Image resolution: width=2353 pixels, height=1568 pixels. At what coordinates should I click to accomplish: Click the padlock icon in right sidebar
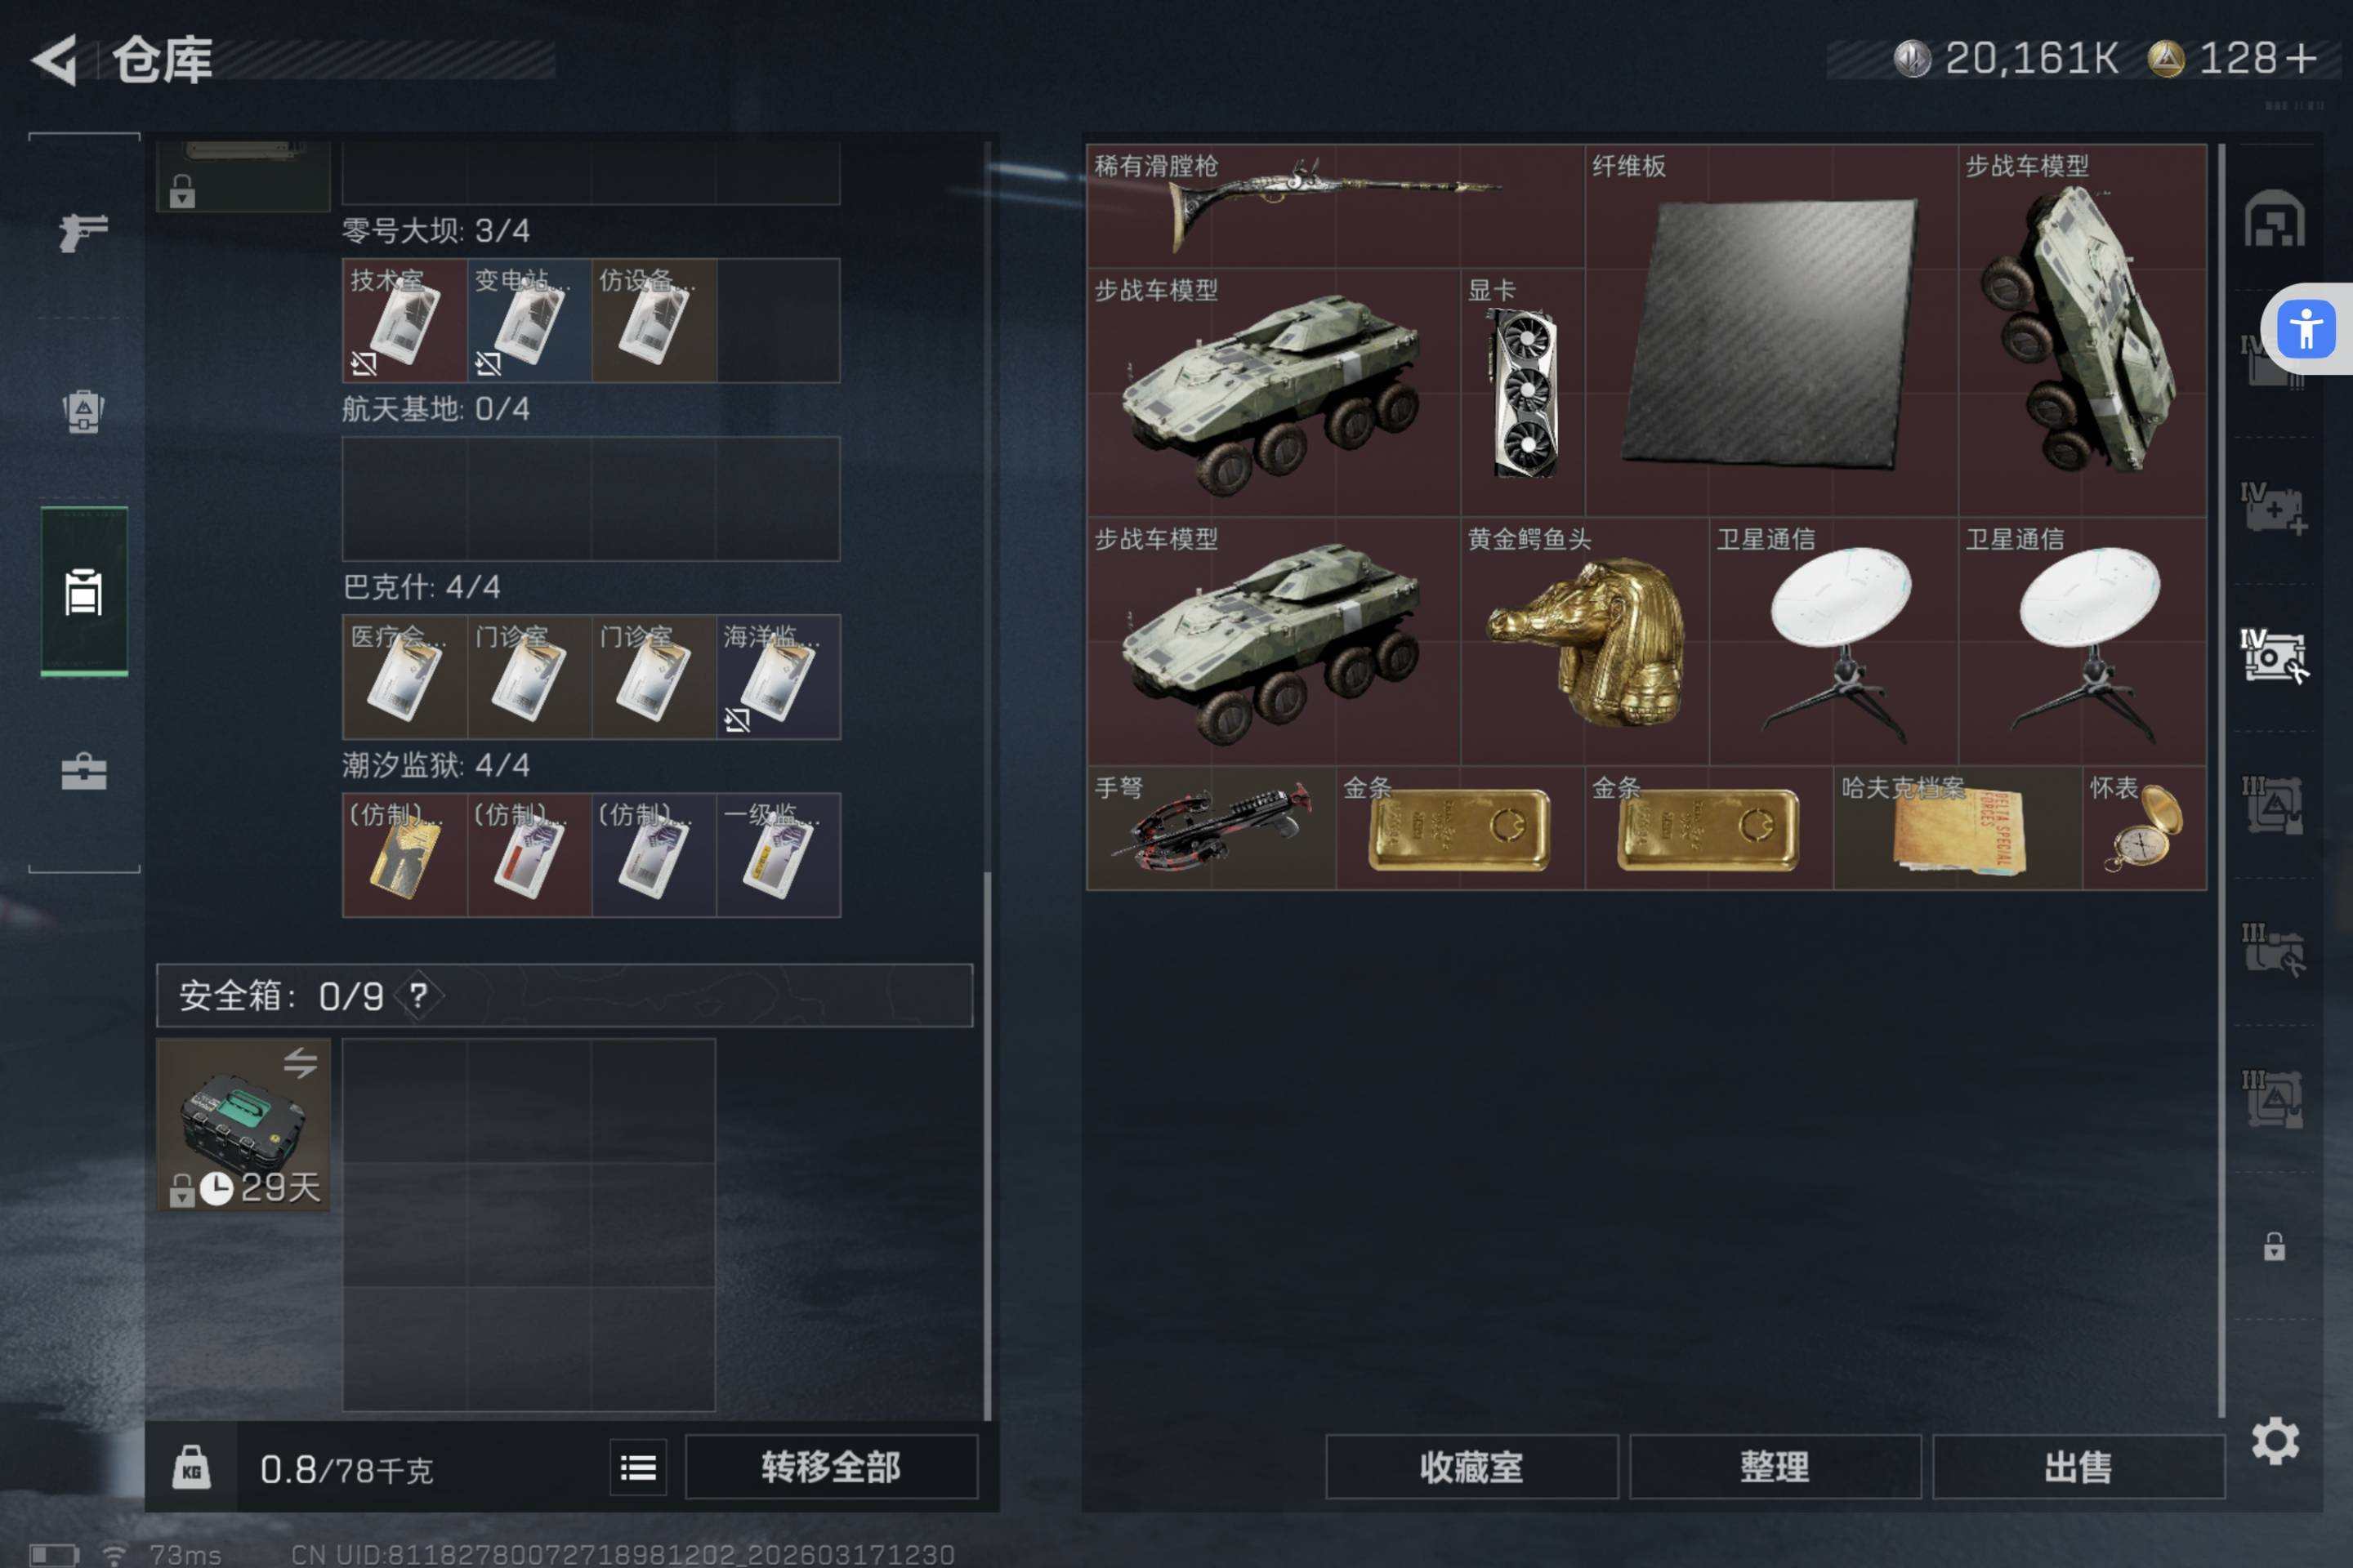click(2274, 1246)
